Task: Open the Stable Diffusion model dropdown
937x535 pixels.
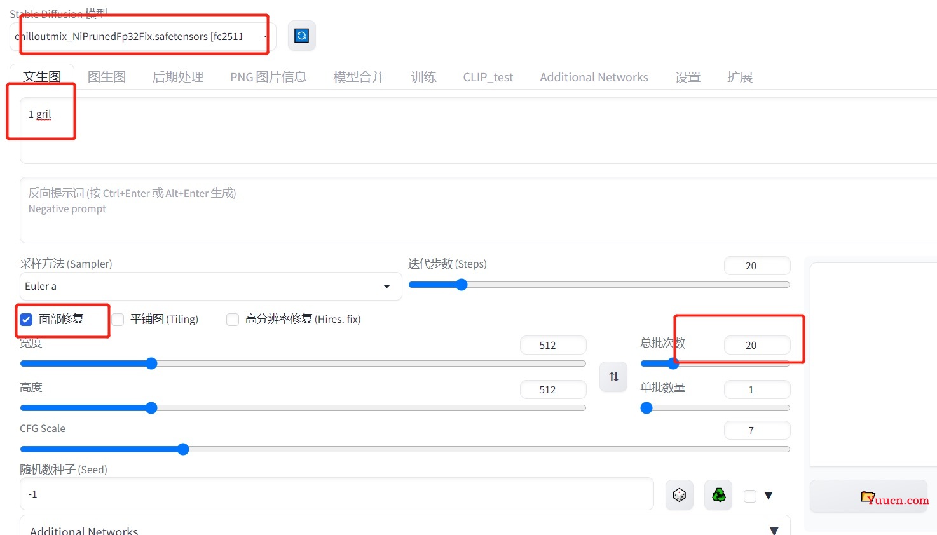Action: (x=143, y=36)
